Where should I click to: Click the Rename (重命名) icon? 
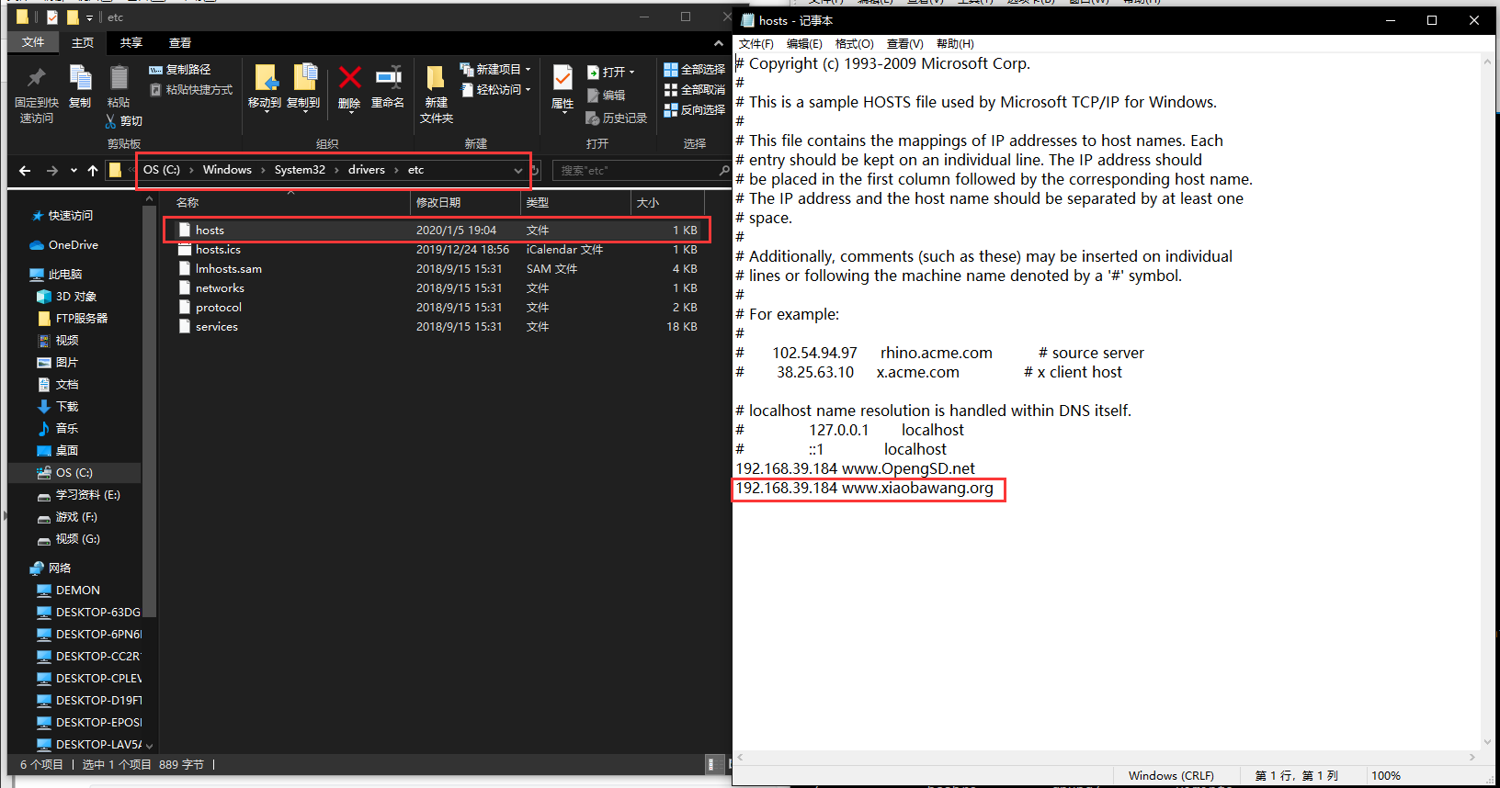(x=388, y=78)
